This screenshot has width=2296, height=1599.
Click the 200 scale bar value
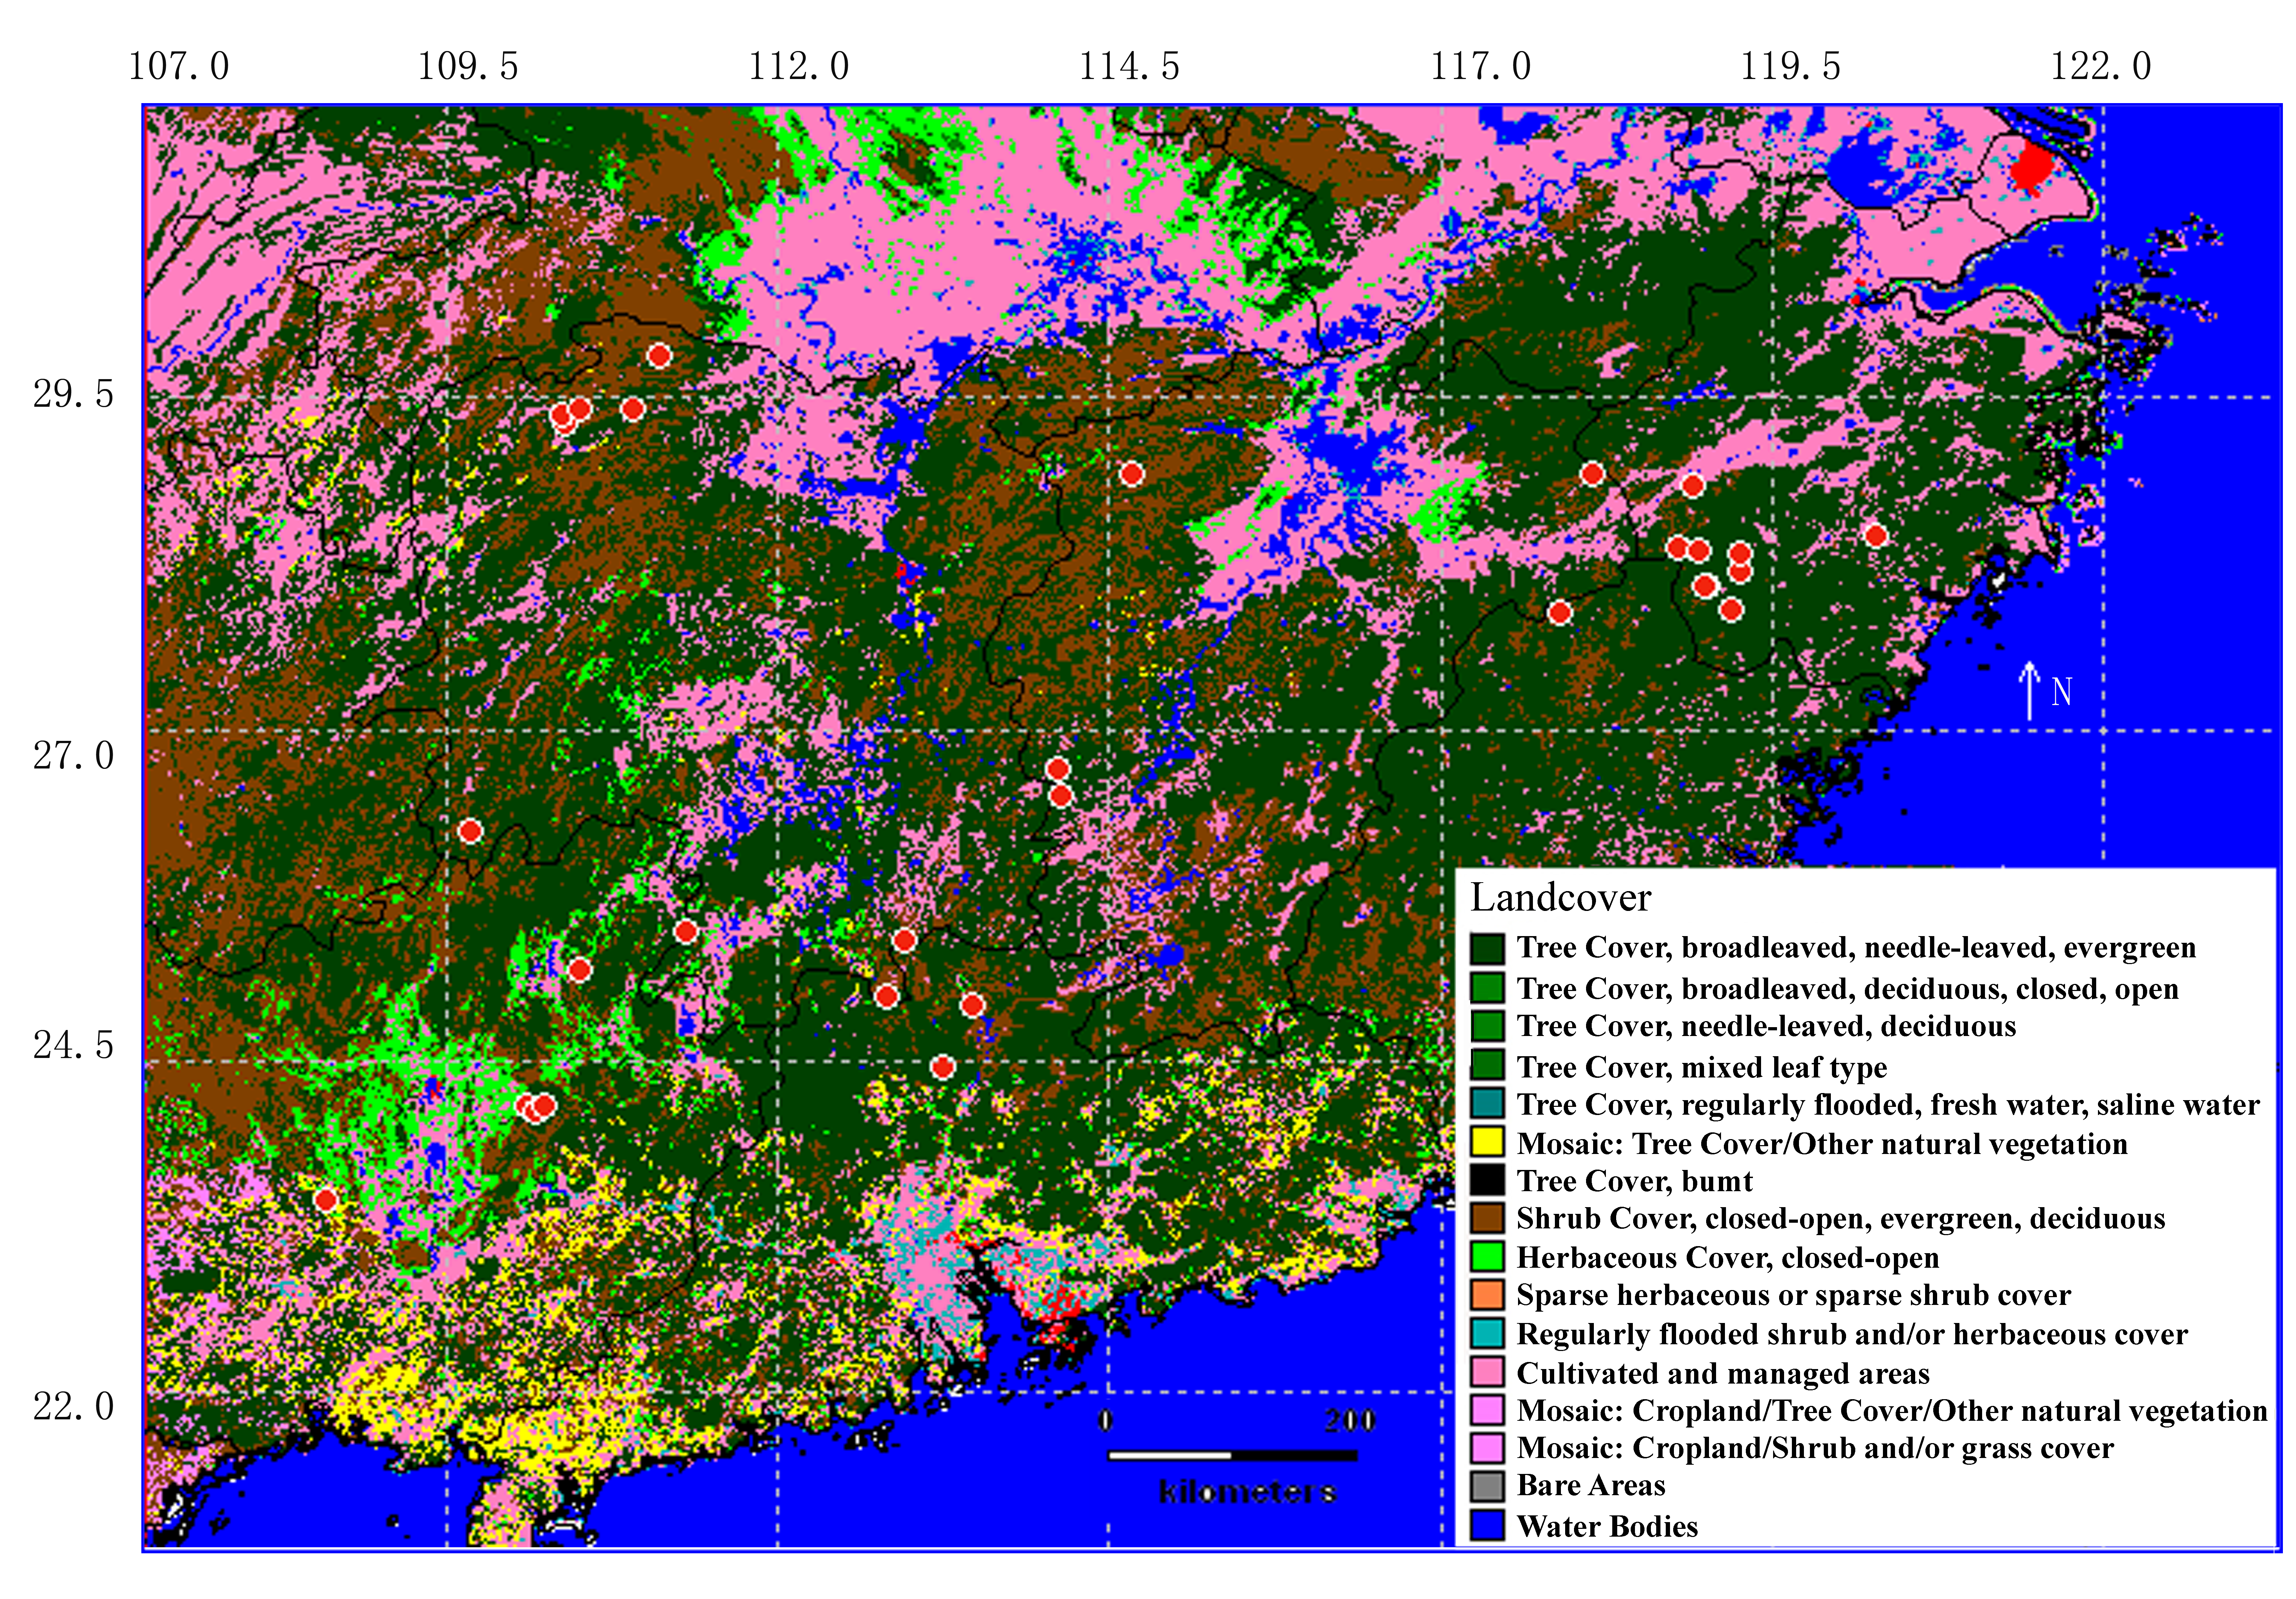tap(1350, 1420)
